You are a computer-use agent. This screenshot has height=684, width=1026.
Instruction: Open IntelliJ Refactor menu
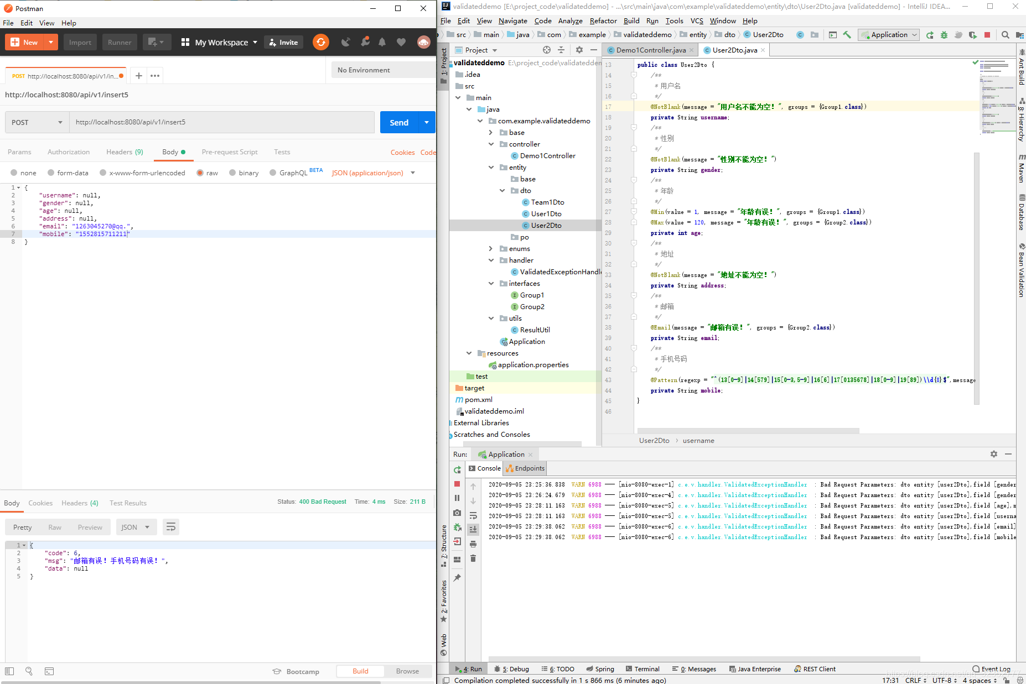(x=603, y=21)
